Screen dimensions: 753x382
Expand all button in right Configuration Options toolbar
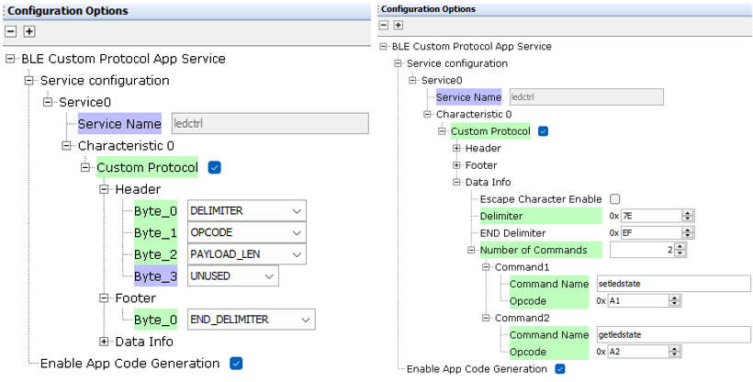pyautogui.click(x=399, y=25)
